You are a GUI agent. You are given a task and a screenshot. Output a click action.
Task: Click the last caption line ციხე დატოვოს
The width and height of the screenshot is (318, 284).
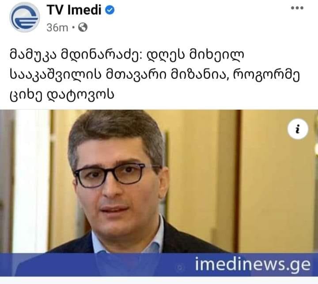(x=62, y=94)
